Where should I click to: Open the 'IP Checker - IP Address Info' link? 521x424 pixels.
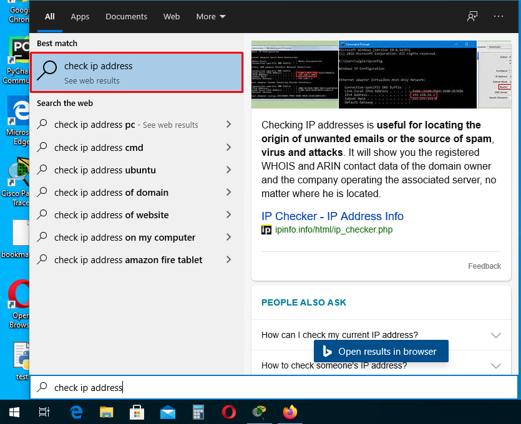pos(333,216)
